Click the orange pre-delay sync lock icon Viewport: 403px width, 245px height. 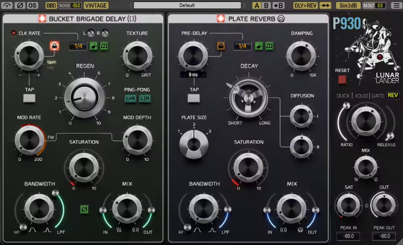click(x=221, y=46)
